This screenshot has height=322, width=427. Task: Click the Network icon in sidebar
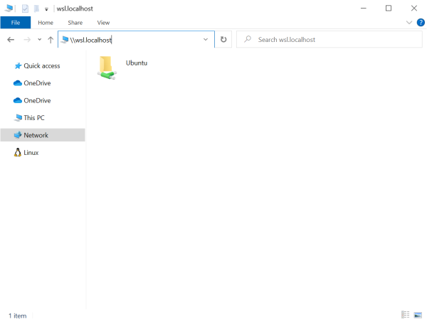tap(18, 135)
